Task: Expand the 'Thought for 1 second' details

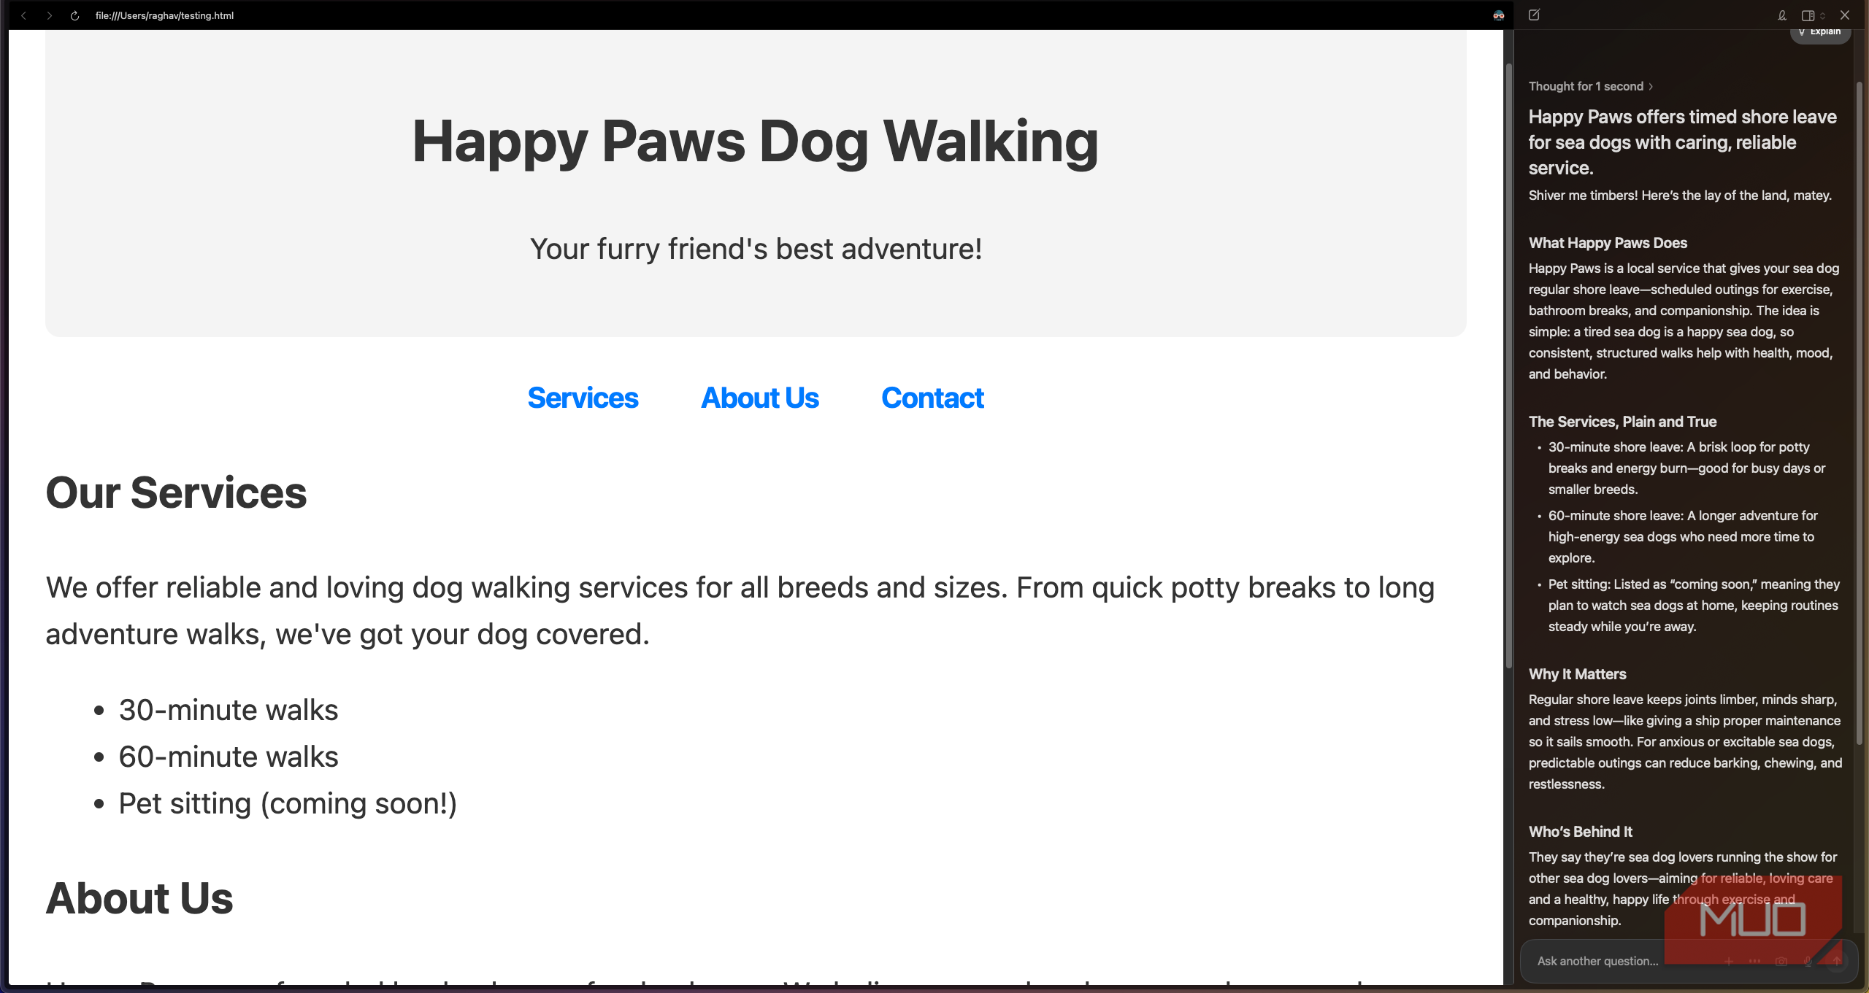Action: click(1590, 86)
